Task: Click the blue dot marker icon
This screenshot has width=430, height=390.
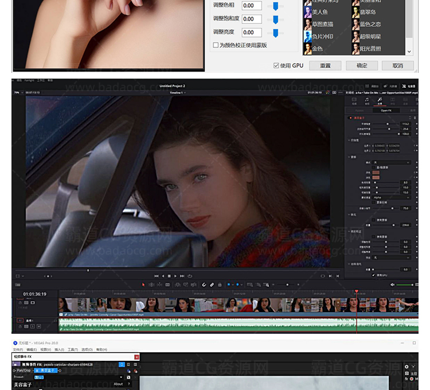Action: 237,284
